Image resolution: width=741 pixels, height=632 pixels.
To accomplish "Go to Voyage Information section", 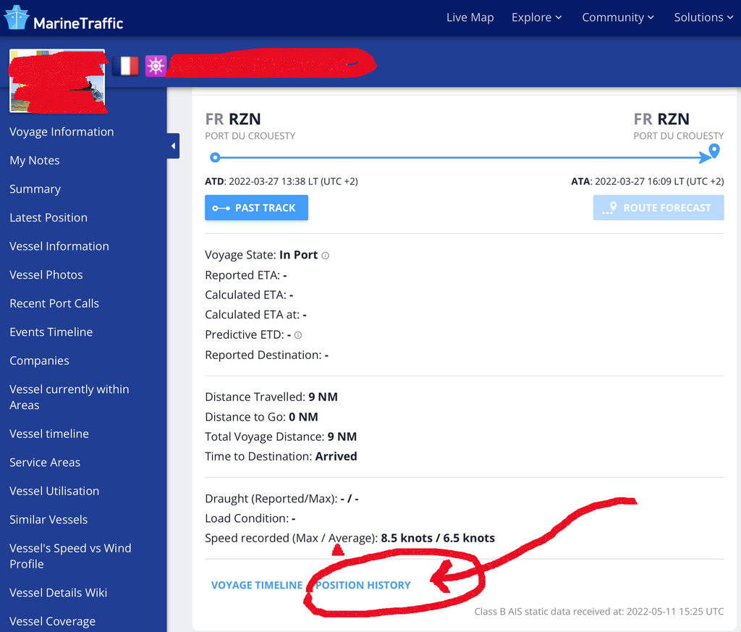I will click(x=62, y=132).
